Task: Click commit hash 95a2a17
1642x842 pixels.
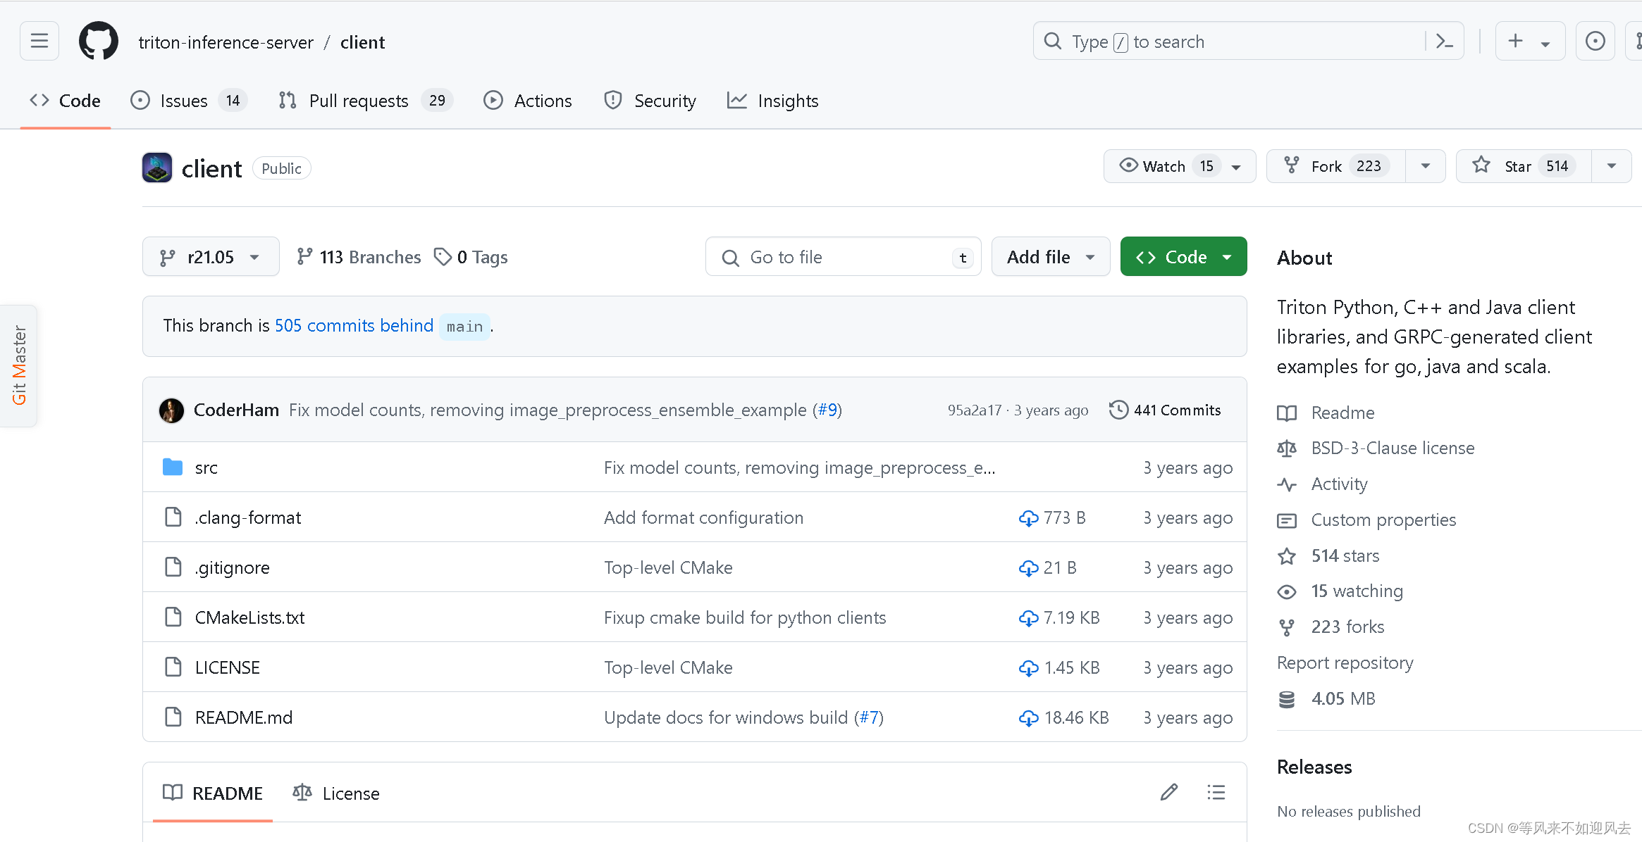Action: pyautogui.click(x=974, y=410)
